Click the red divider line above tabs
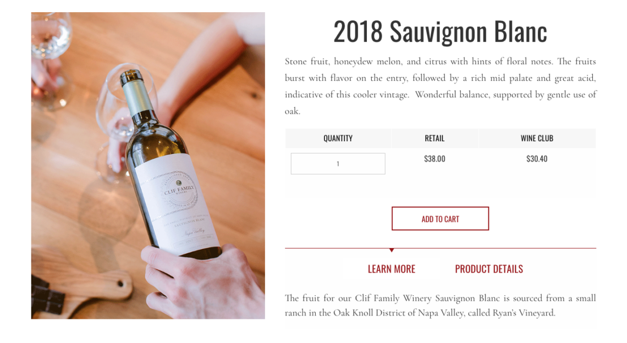The height and width of the screenshot is (343, 627). 440,248
